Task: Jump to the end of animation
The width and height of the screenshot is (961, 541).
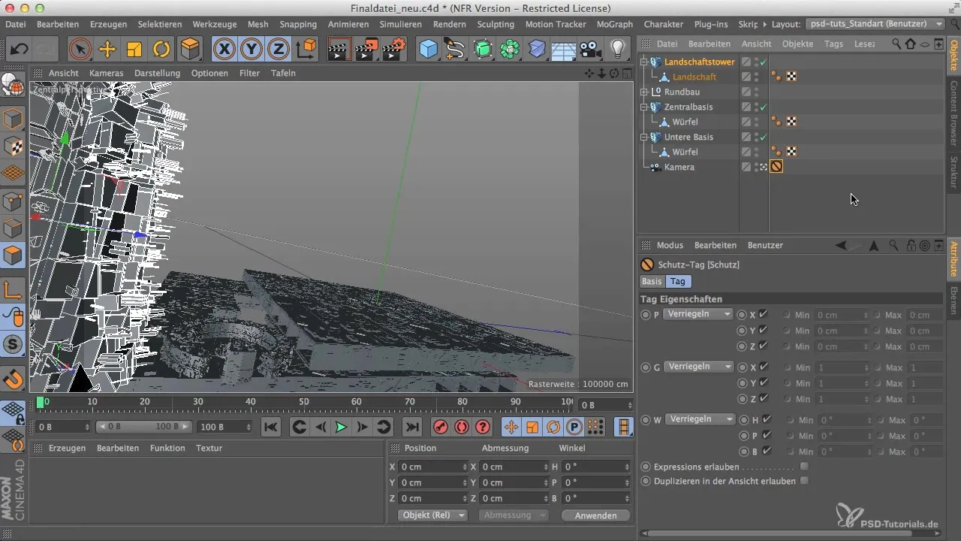Action: click(411, 427)
